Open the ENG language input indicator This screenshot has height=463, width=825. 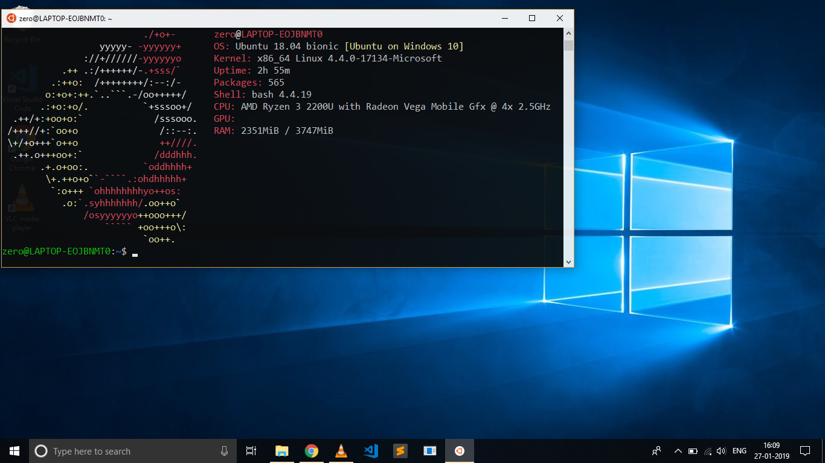pyautogui.click(x=739, y=451)
